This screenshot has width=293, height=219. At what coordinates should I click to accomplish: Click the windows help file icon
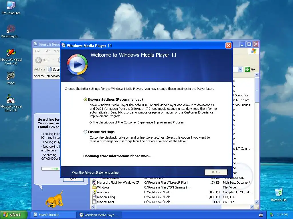(94, 192)
